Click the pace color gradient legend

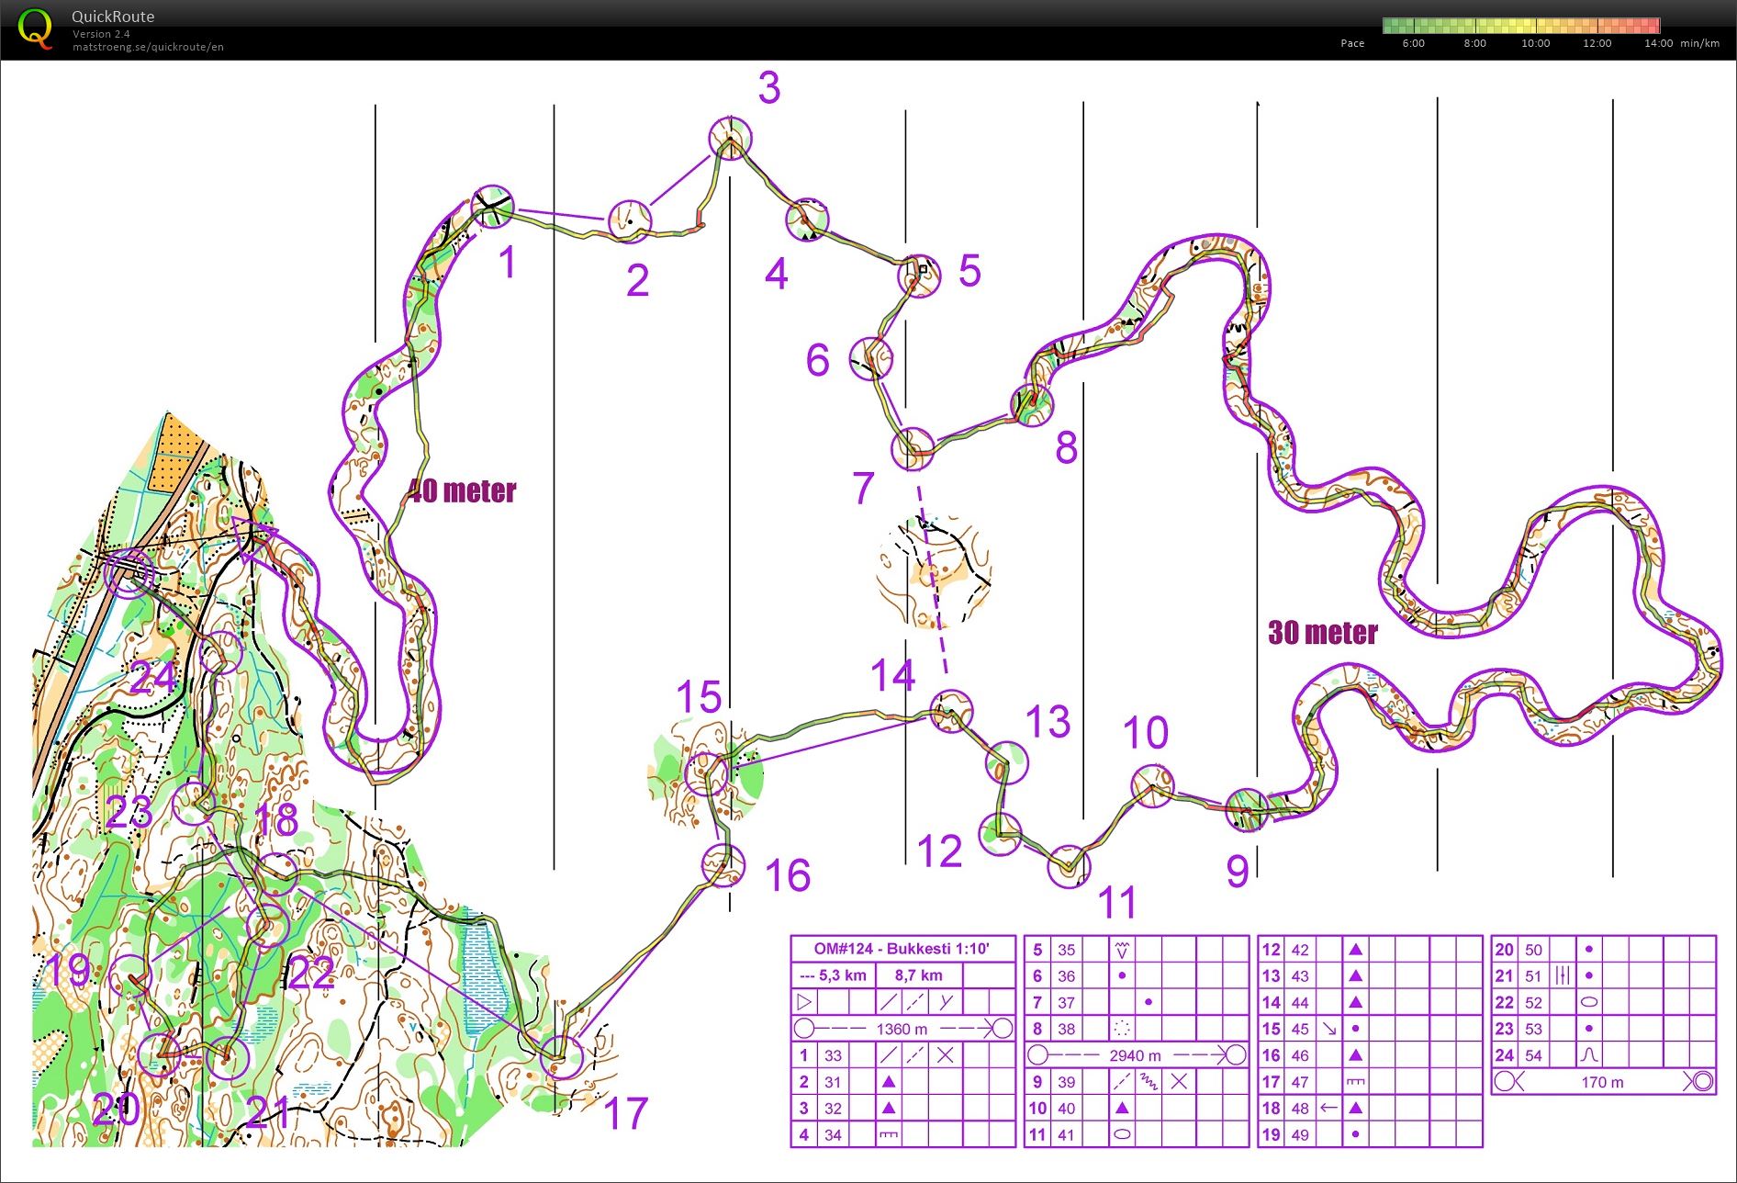1520,26
